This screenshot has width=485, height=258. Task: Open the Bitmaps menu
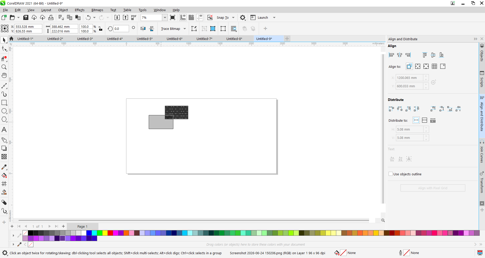tap(97, 10)
